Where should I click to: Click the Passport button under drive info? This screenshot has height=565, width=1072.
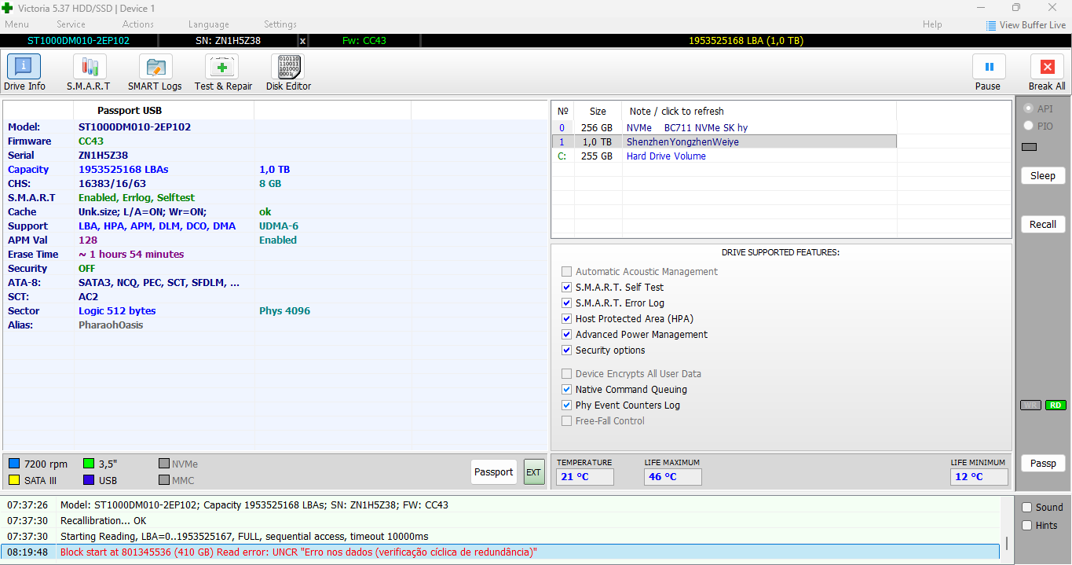tap(494, 472)
